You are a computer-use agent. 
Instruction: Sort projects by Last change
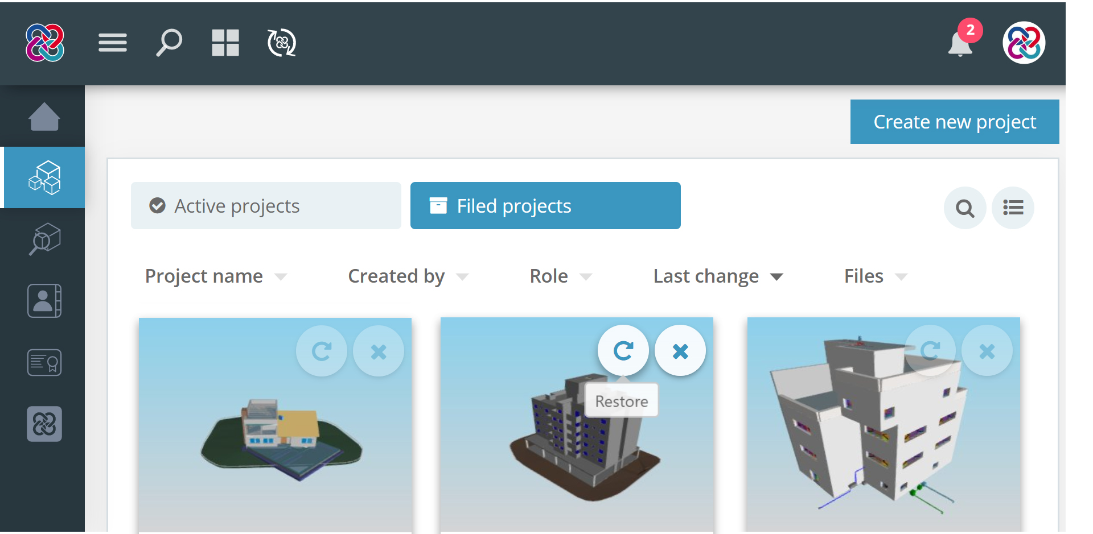tap(717, 276)
